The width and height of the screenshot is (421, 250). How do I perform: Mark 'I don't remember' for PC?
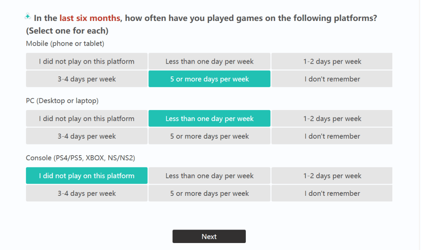[x=332, y=136]
